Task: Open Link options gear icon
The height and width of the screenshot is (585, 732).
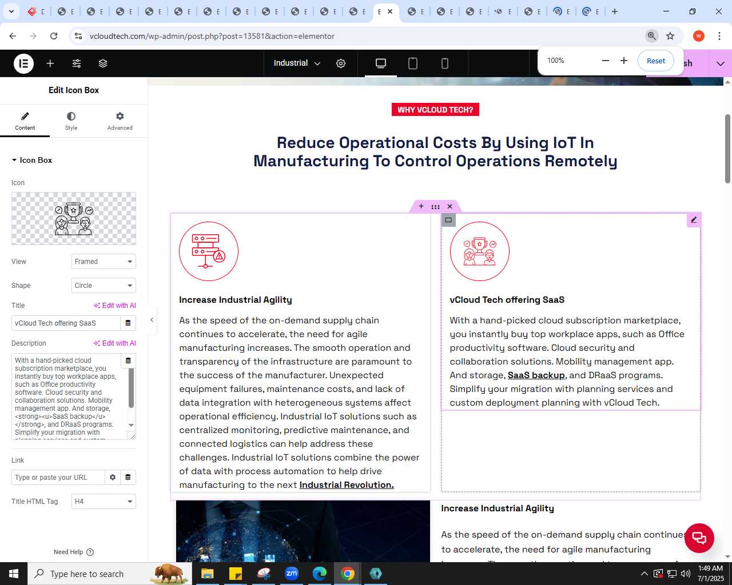Action: point(113,478)
